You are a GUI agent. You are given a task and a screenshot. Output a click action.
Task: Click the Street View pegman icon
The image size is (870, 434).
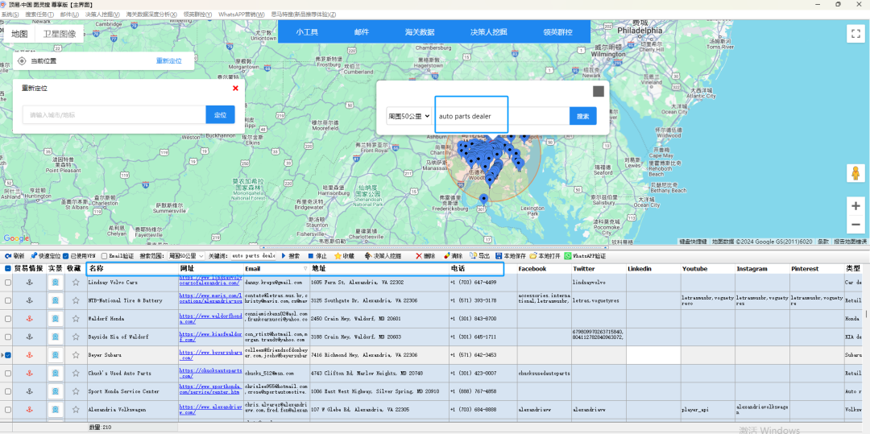click(855, 173)
